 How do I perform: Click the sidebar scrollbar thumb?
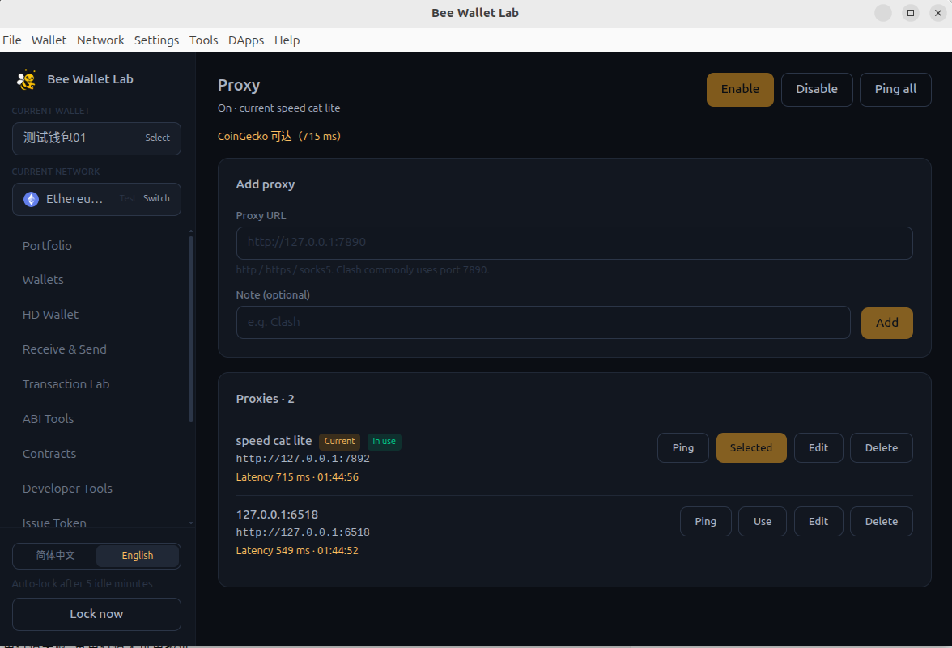pos(191,328)
